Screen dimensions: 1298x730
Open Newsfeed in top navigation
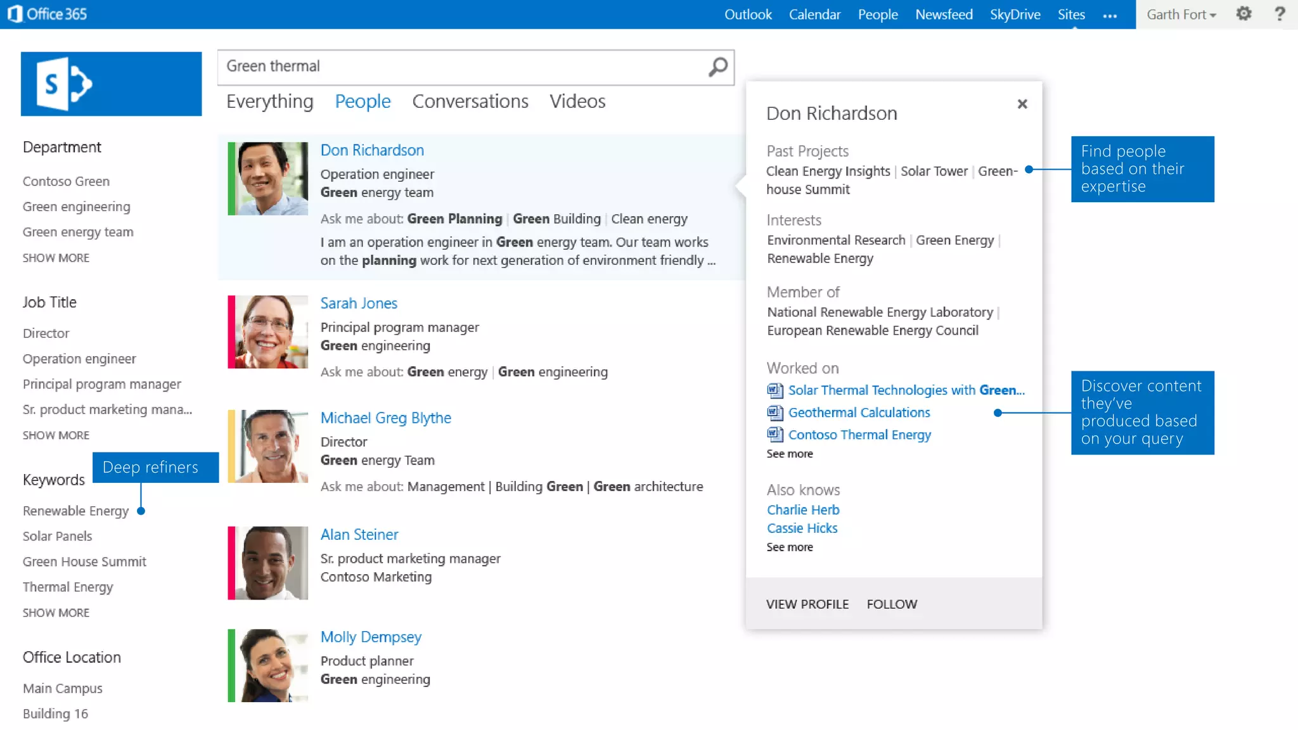[943, 15]
